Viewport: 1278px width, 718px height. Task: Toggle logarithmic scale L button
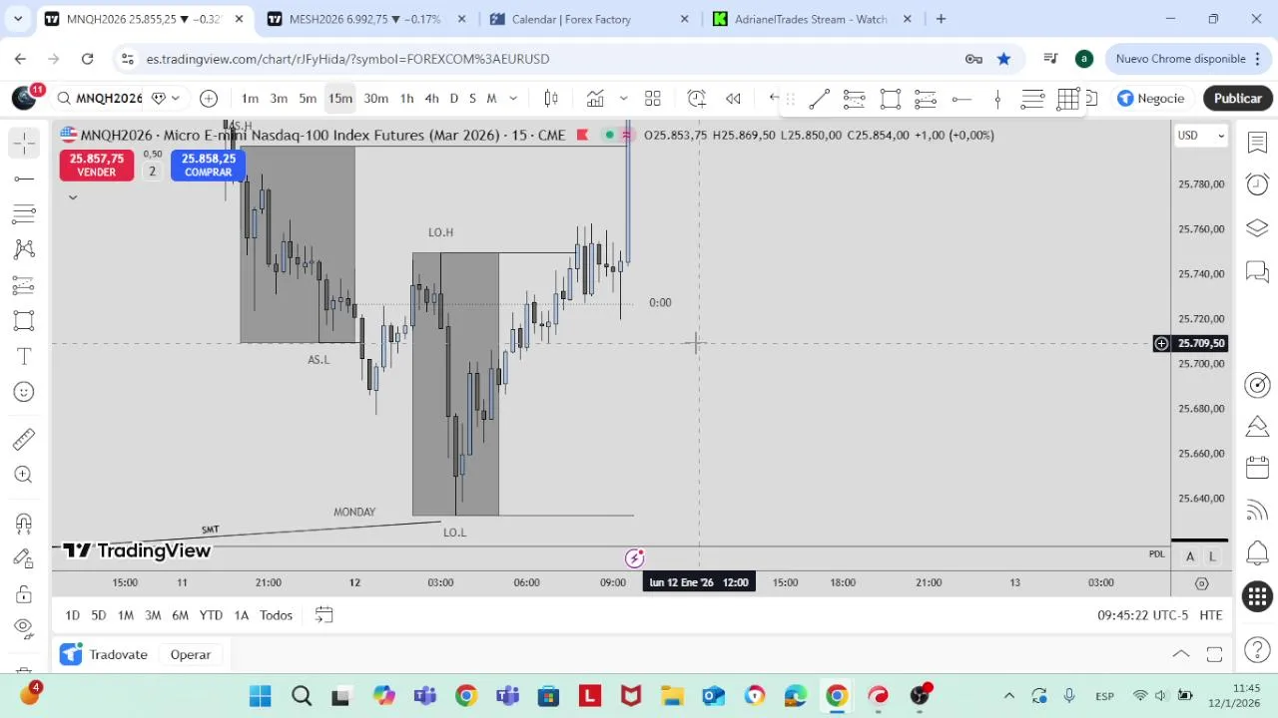pyautogui.click(x=1212, y=556)
